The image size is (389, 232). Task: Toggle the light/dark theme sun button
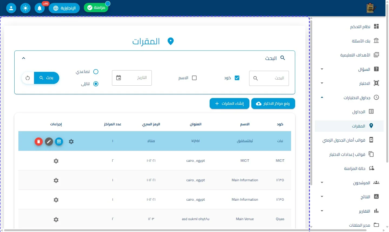coord(25,8)
